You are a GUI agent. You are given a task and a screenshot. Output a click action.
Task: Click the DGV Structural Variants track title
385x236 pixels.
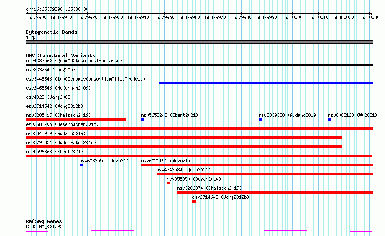61,55
